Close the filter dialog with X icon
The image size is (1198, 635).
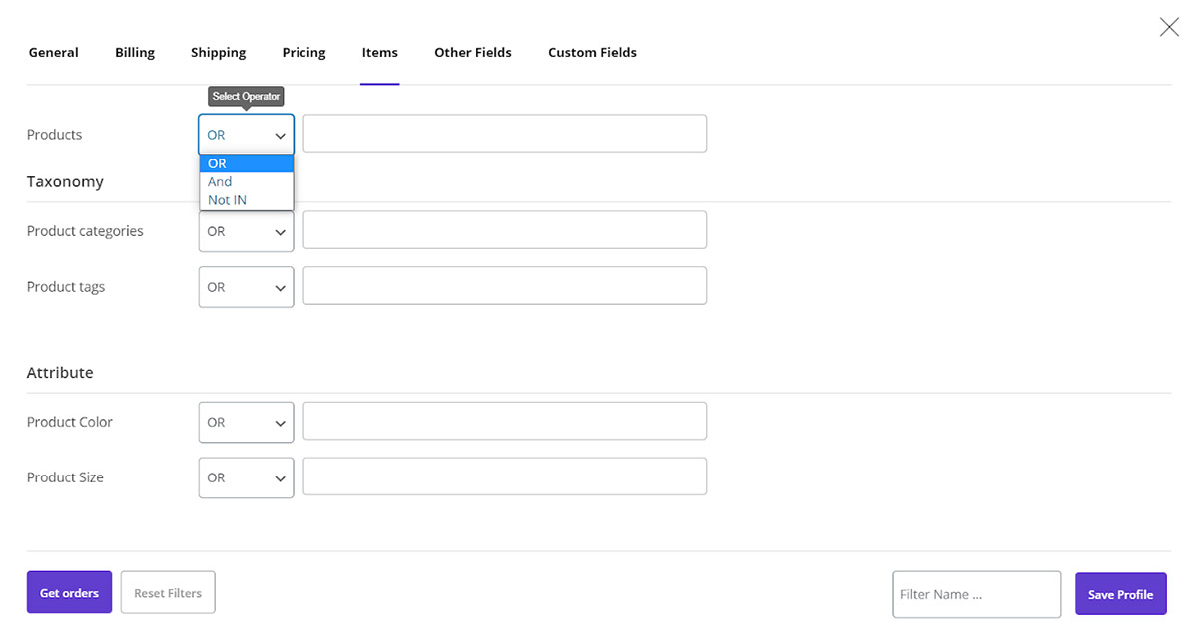pyautogui.click(x=1168, y=27)
